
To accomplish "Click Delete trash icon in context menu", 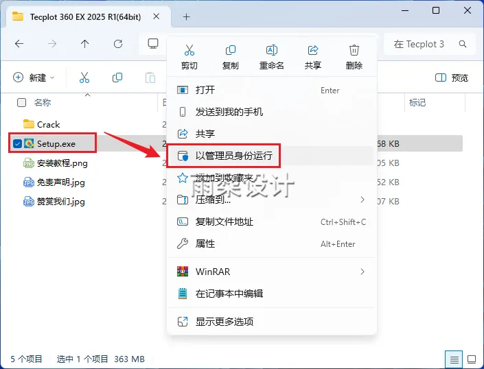I will 354,50.
